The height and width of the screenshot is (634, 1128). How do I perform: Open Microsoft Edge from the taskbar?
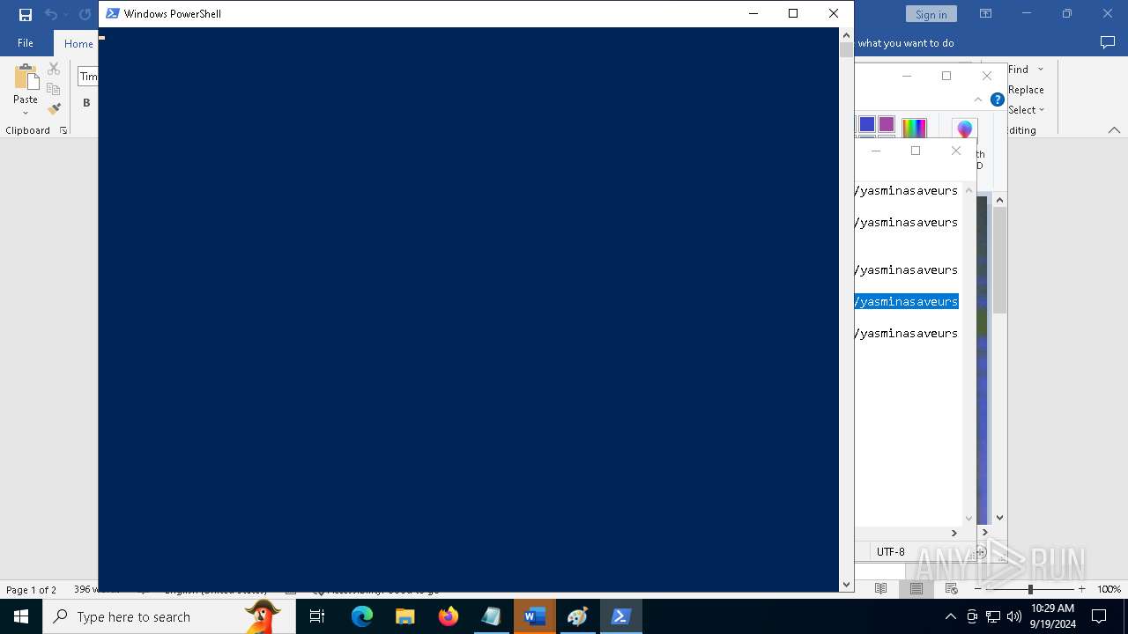pos(362,616)
